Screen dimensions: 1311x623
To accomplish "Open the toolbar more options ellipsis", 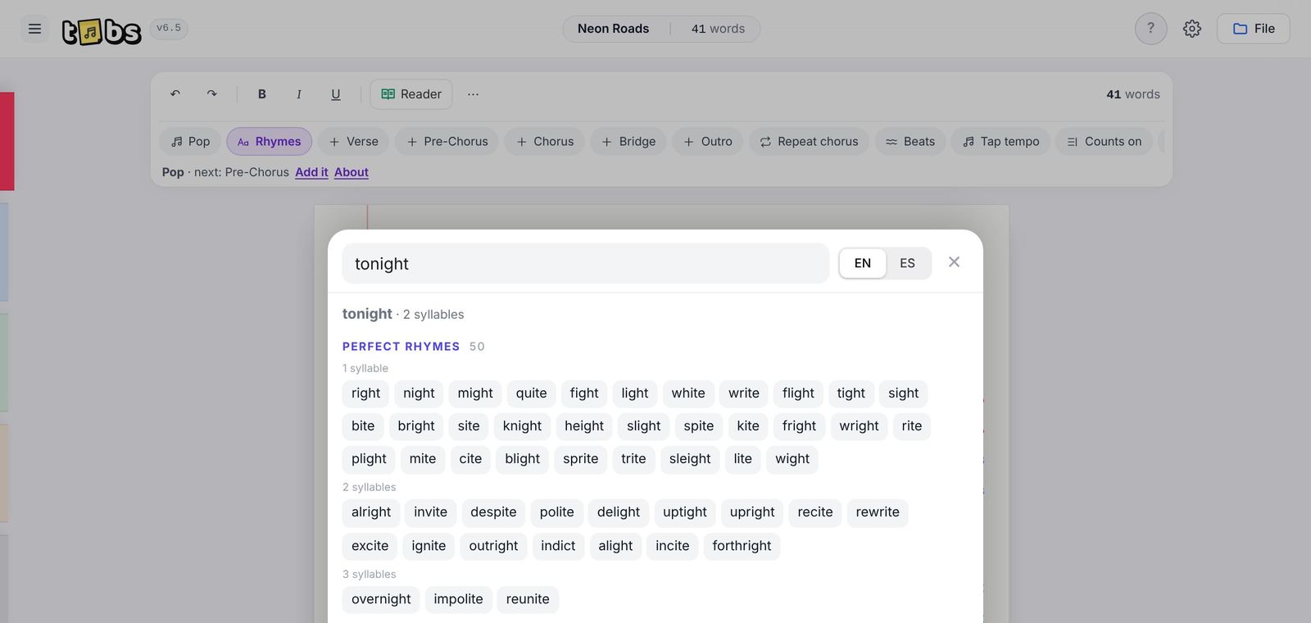I will coord(473,94).
